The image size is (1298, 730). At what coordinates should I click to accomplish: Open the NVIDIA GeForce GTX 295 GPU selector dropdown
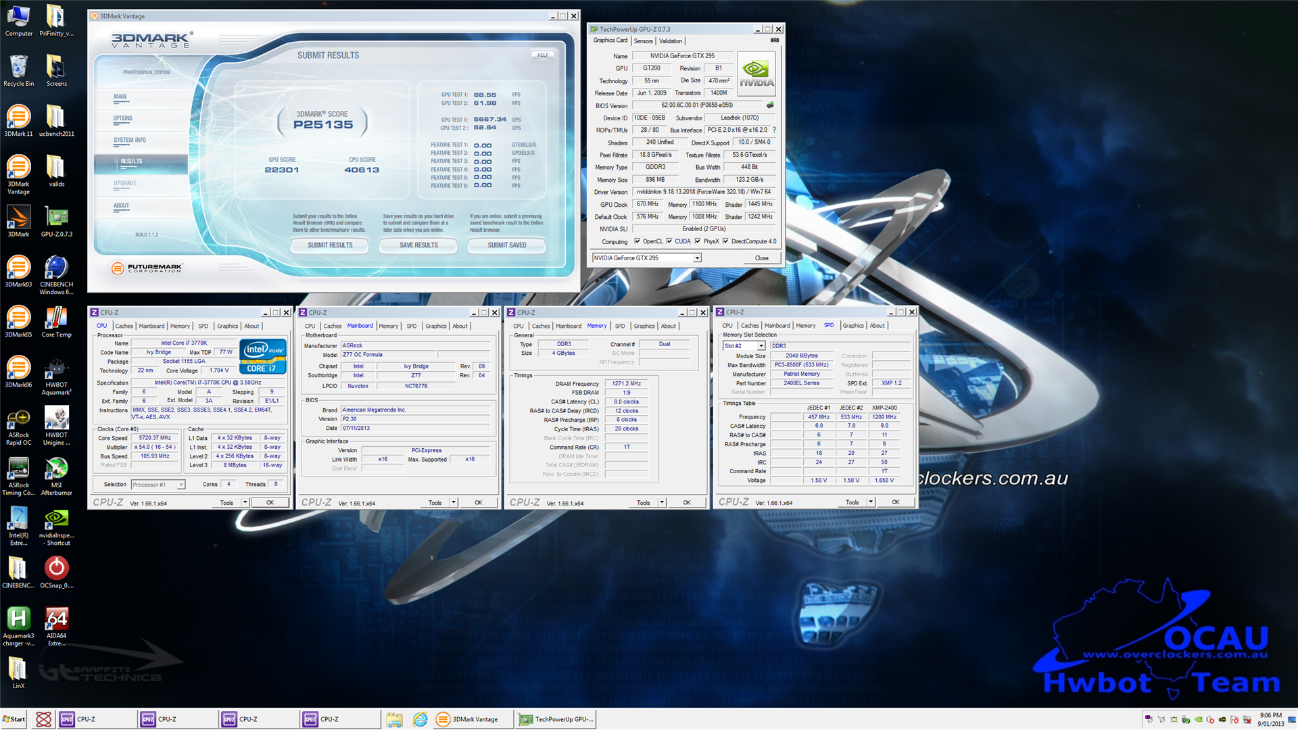click(697, 258)
